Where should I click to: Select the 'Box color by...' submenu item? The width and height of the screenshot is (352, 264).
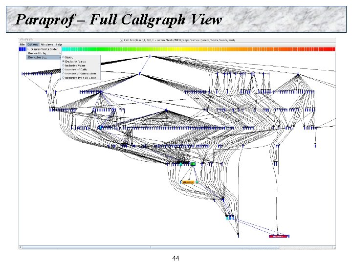44,58
